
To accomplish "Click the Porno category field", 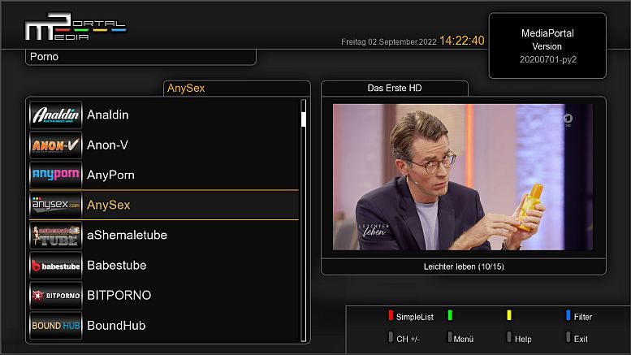I will [x=140, y=57].
